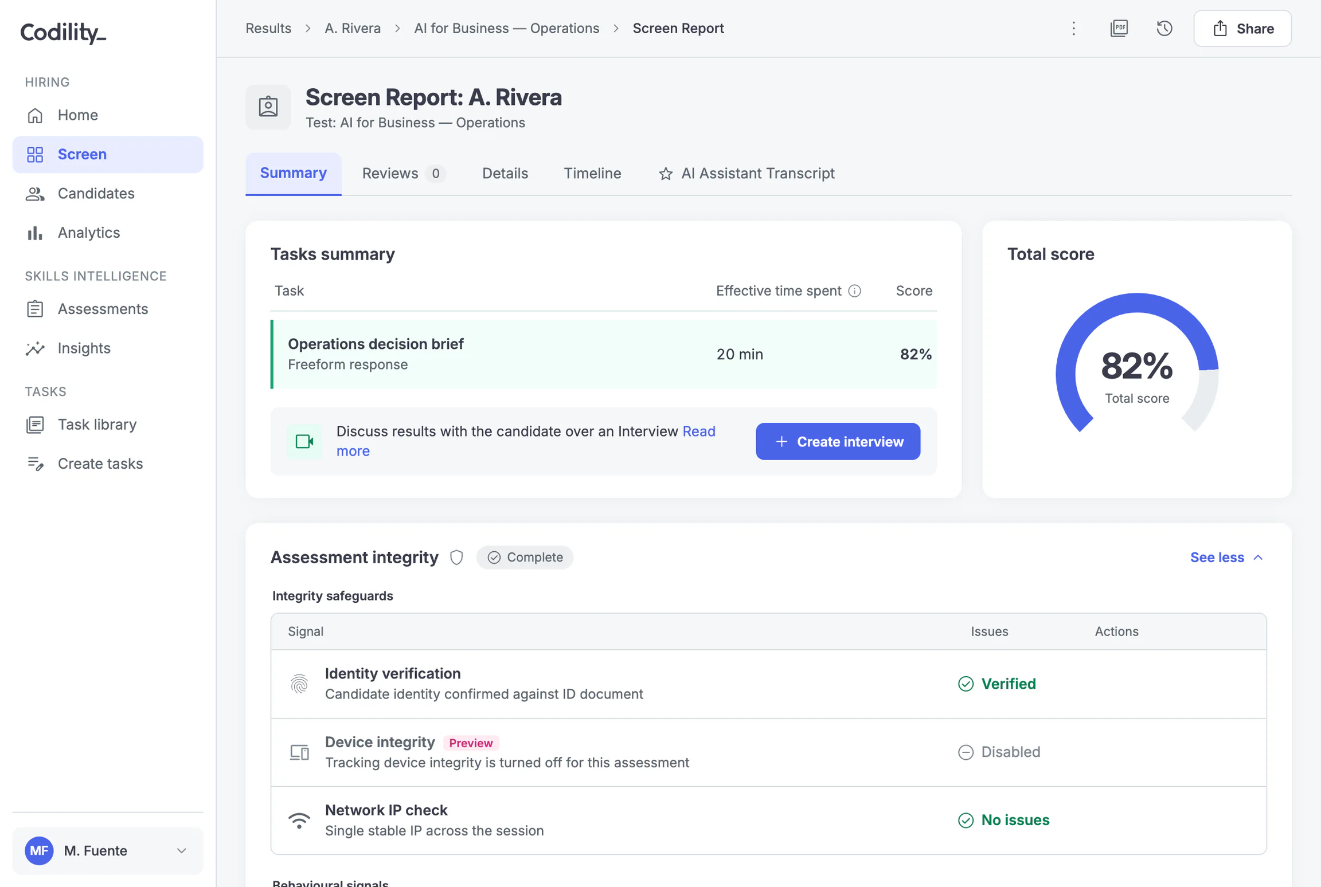This screenshot has height=887, width=1321.
Task: Click the Share button
Action: pos(1242,28)
